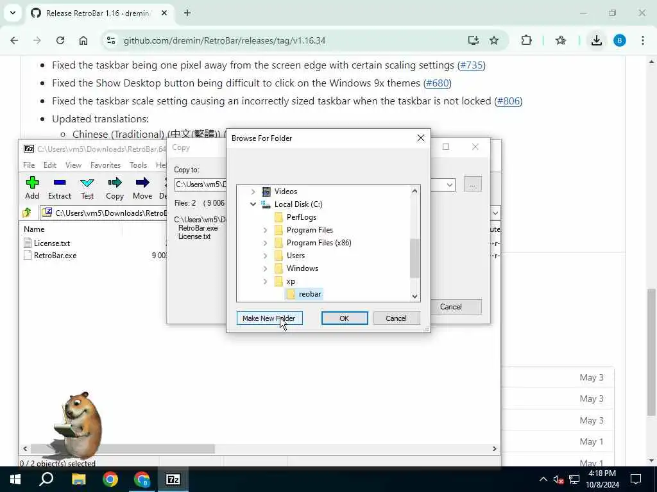Viewport: 657px width, 492px height.
Task: Click the Move toolbar icon in 7-Zip
Action: (142, 188)
